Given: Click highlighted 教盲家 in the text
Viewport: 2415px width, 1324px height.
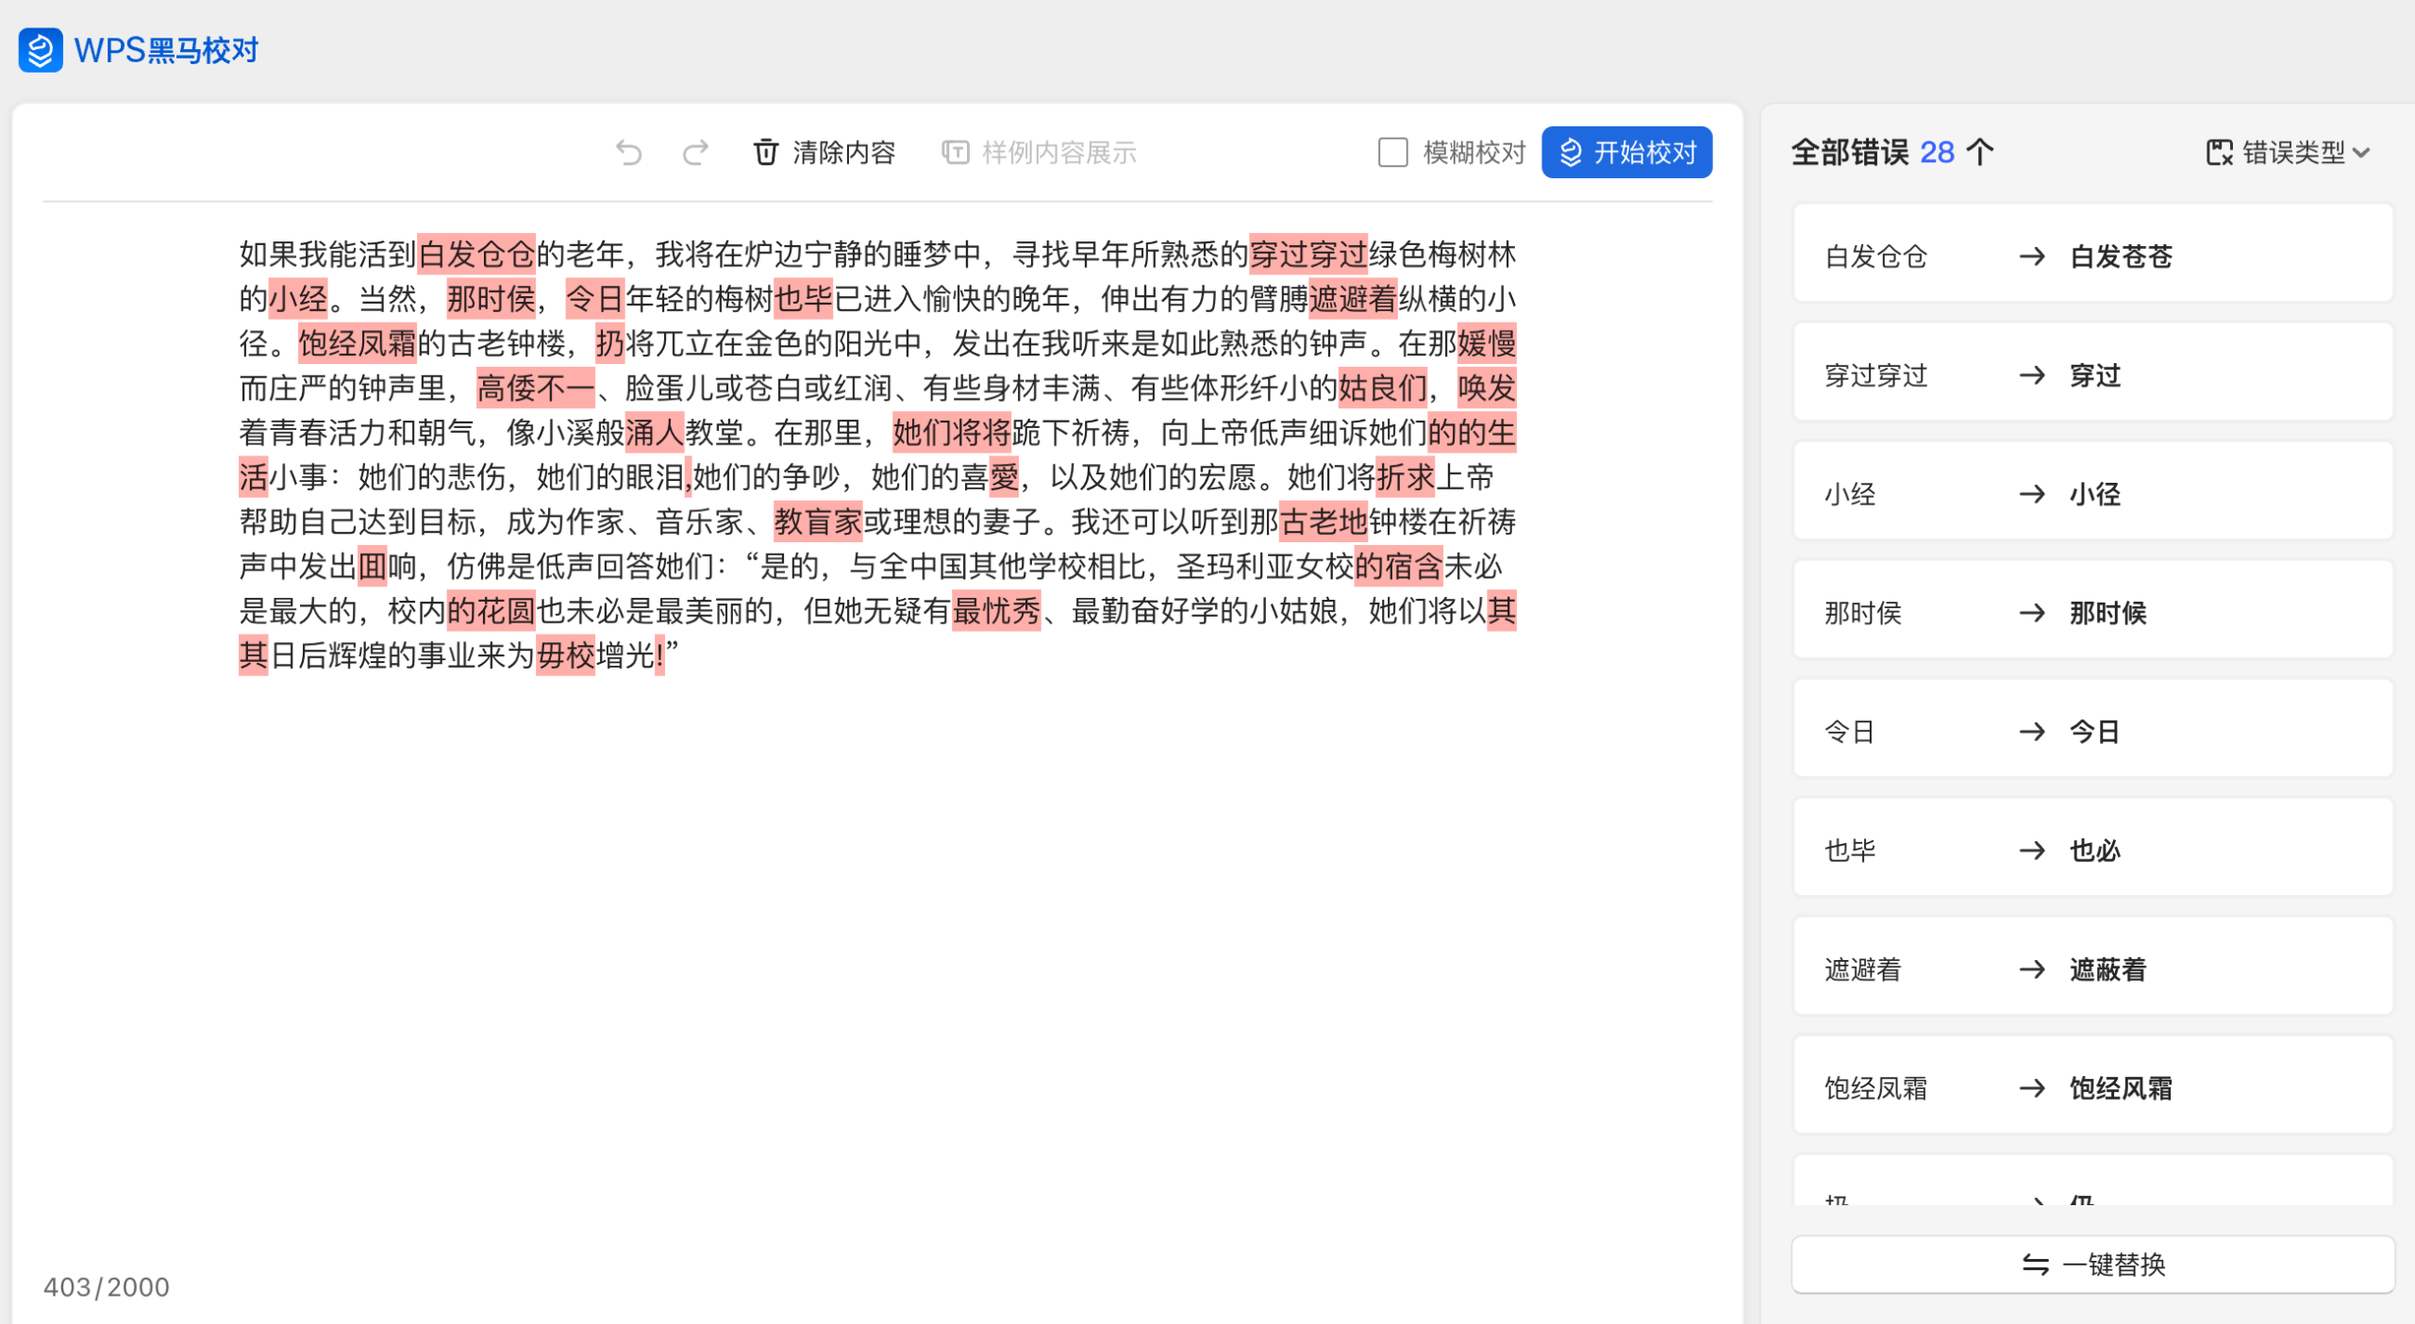Looking at the screenshot, I should click(x=818, y=521).
